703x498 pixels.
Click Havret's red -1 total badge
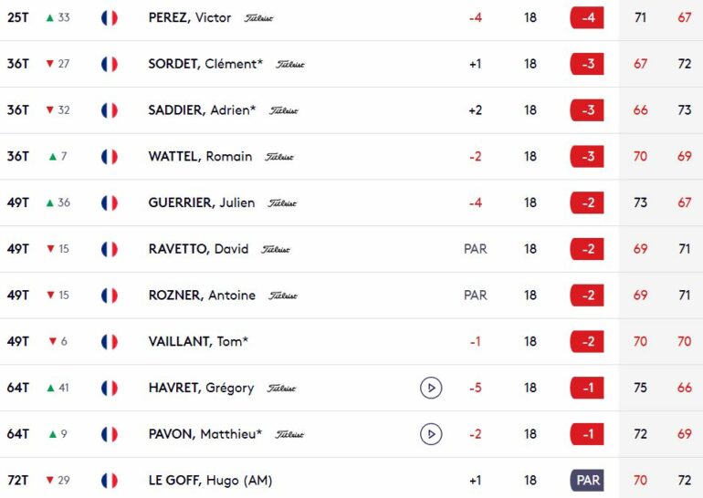(x=587, y=388)
